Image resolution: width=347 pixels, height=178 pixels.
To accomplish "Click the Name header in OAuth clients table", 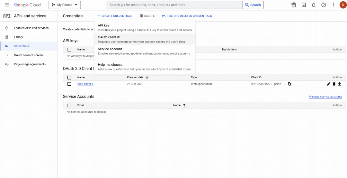I will (81, 77).
